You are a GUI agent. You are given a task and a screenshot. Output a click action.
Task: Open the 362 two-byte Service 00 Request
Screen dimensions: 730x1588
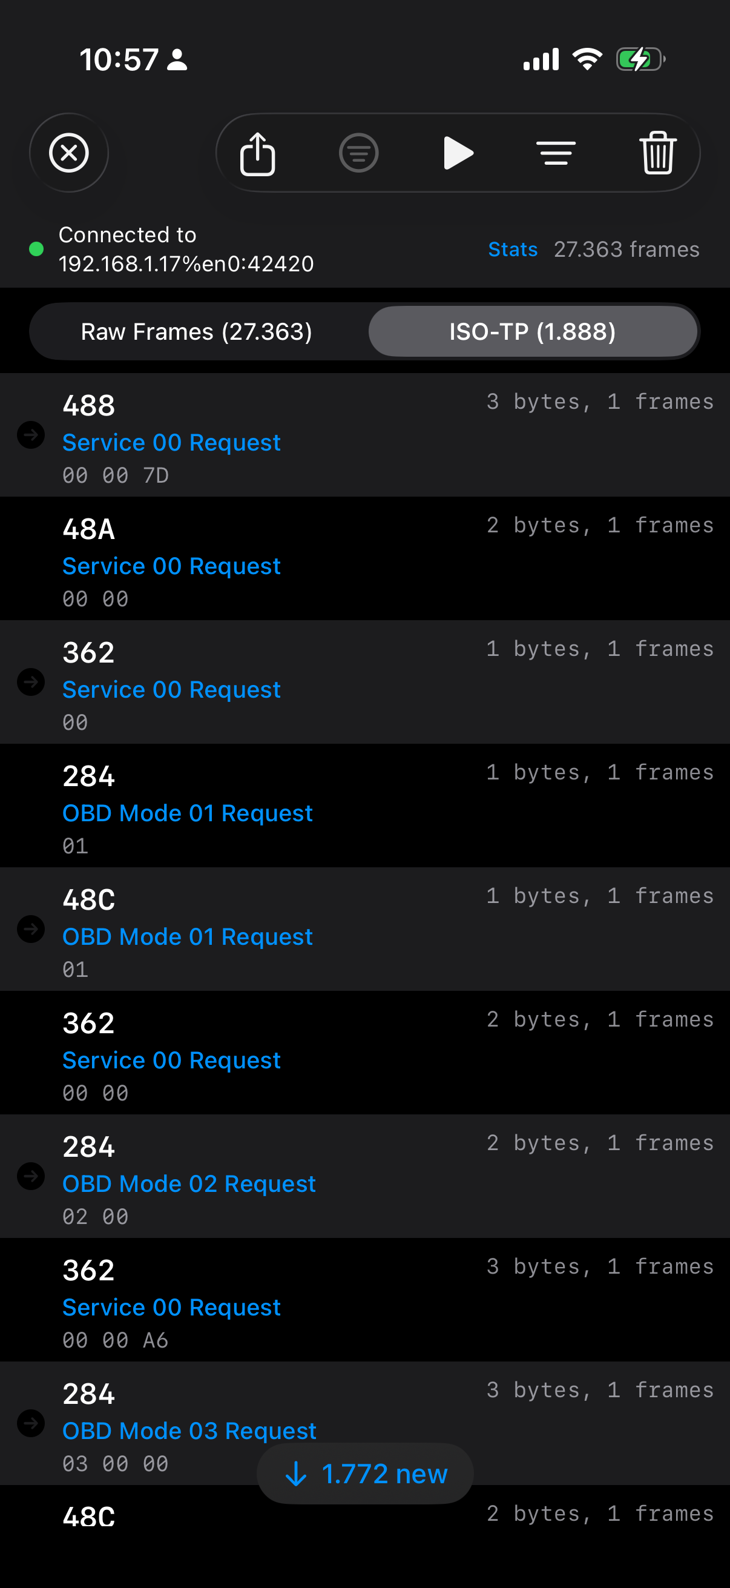pyautogui.click(x=364, y=1053)
